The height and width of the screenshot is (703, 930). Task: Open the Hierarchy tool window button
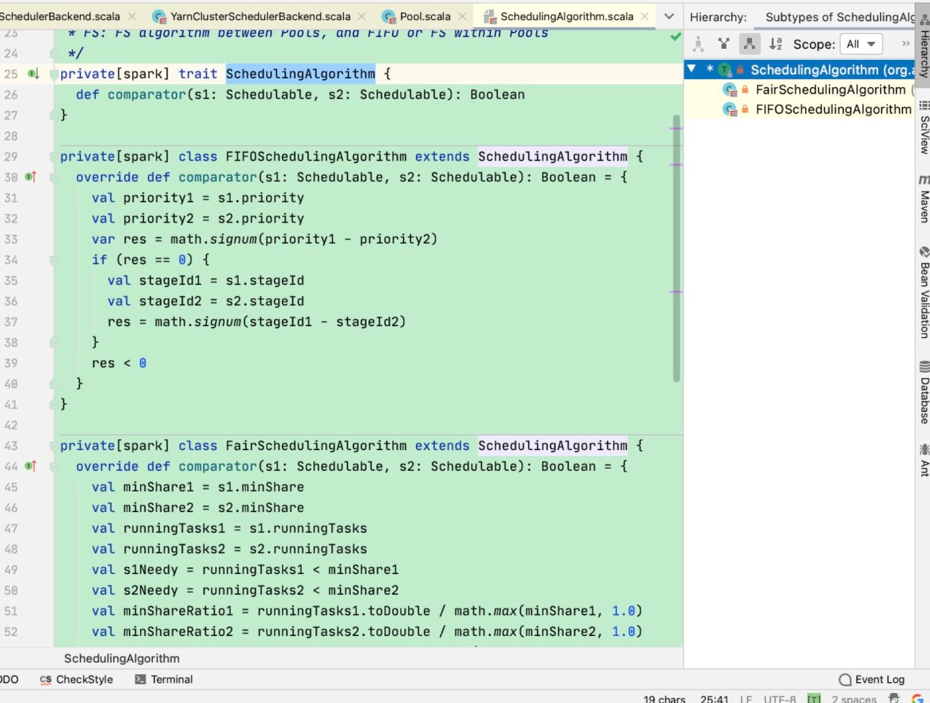point(924,45)
